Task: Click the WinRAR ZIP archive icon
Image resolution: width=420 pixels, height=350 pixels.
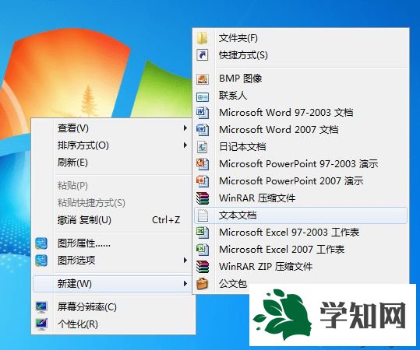Action: pos(203,267)
